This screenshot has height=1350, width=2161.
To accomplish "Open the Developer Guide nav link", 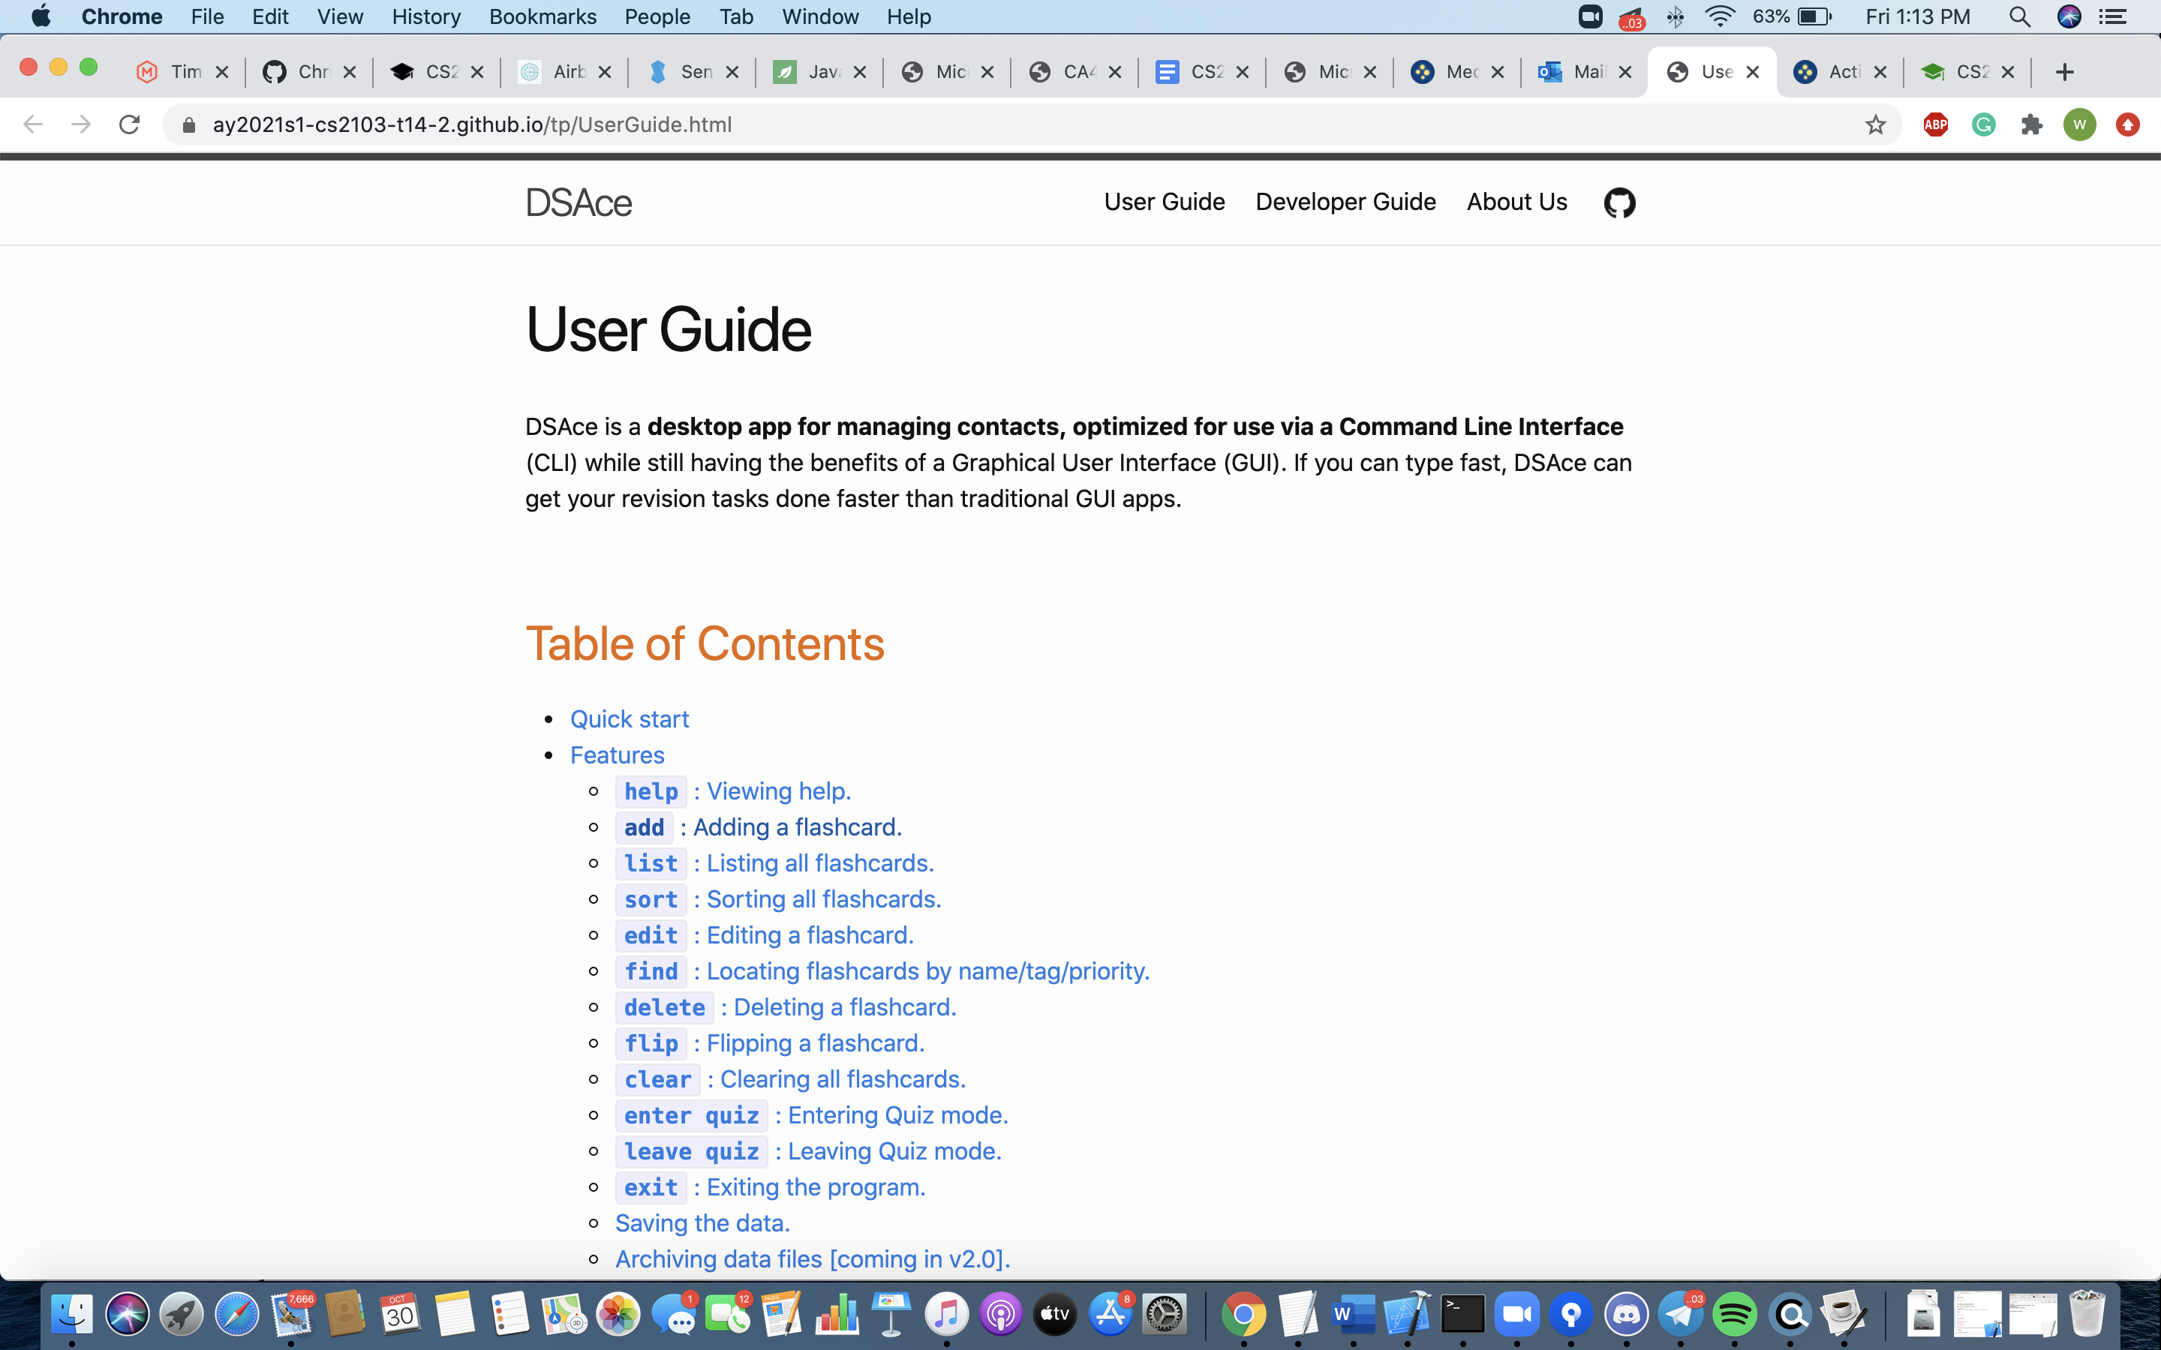I will tap(1345, 202).
